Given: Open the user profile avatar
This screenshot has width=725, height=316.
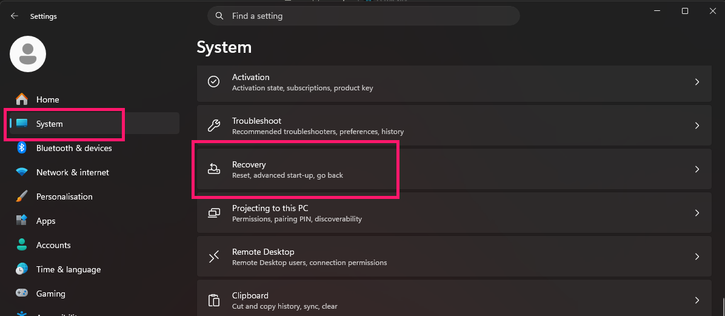Looking at the screenshot, I should (x=28, y=54).
